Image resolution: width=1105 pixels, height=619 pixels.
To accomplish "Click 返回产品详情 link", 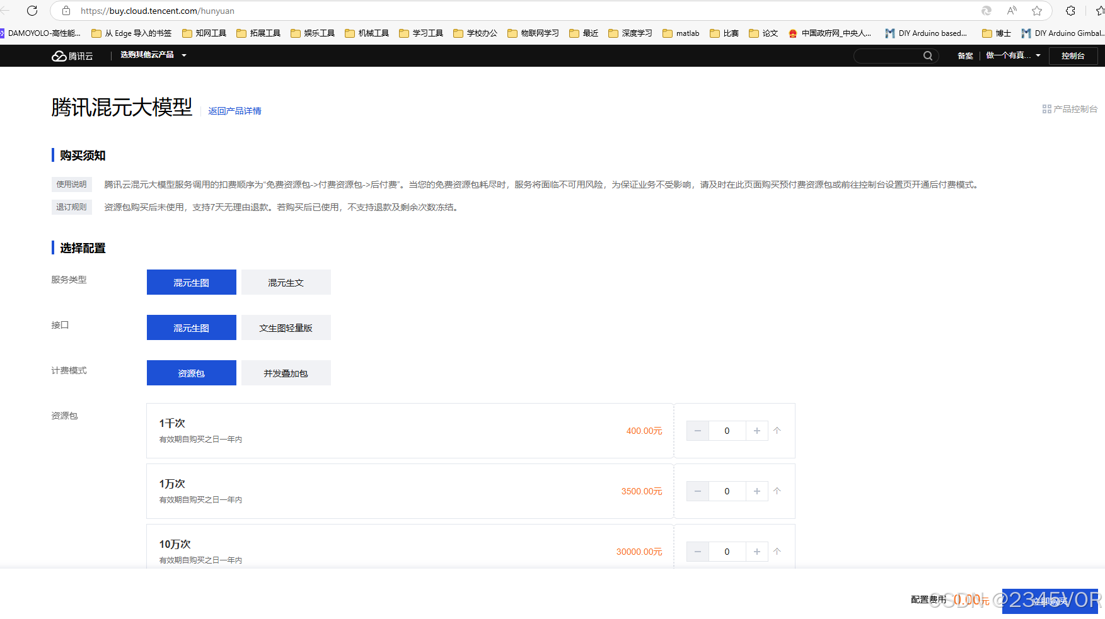I will pyautogui.click(x=234, y=111).
